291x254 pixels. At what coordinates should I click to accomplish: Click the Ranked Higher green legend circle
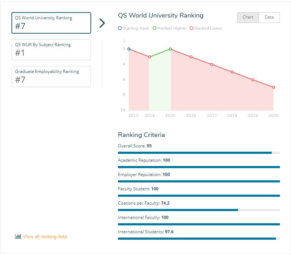(x=154, y=28)
